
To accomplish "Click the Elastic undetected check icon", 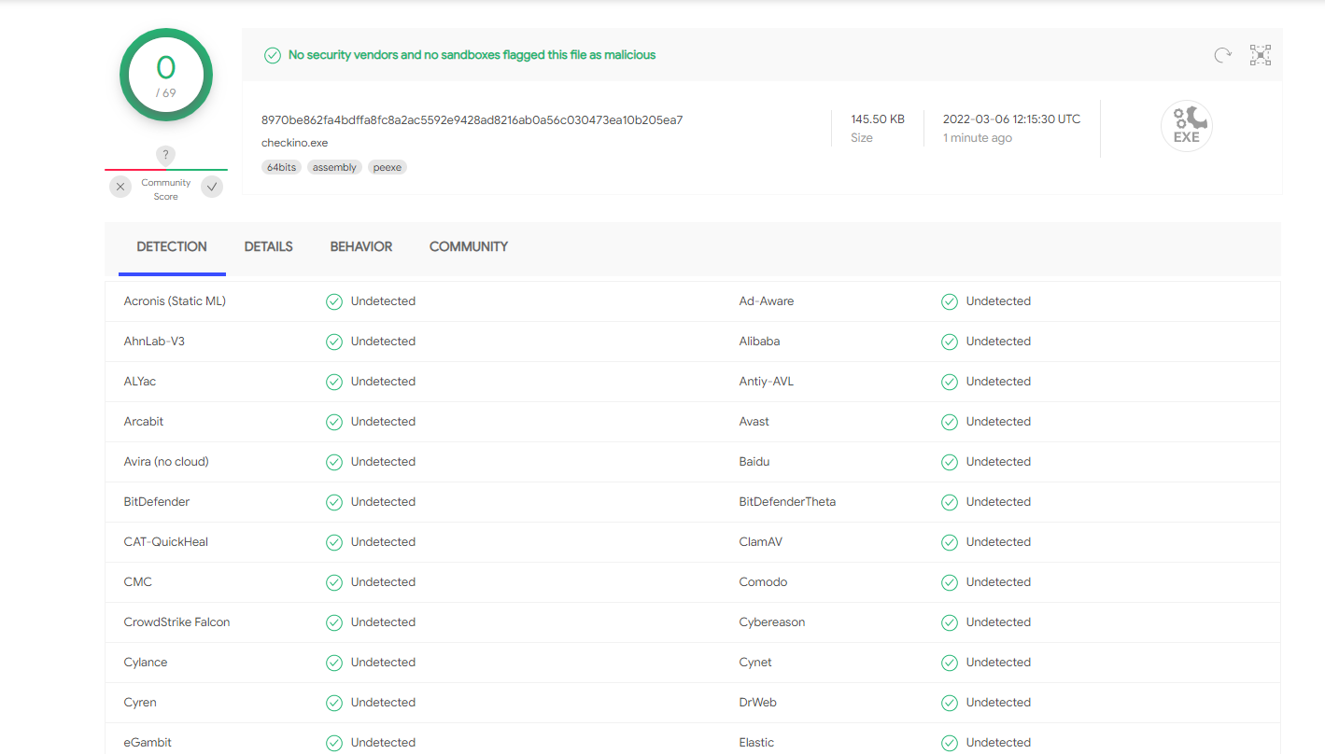I will 950,743.
